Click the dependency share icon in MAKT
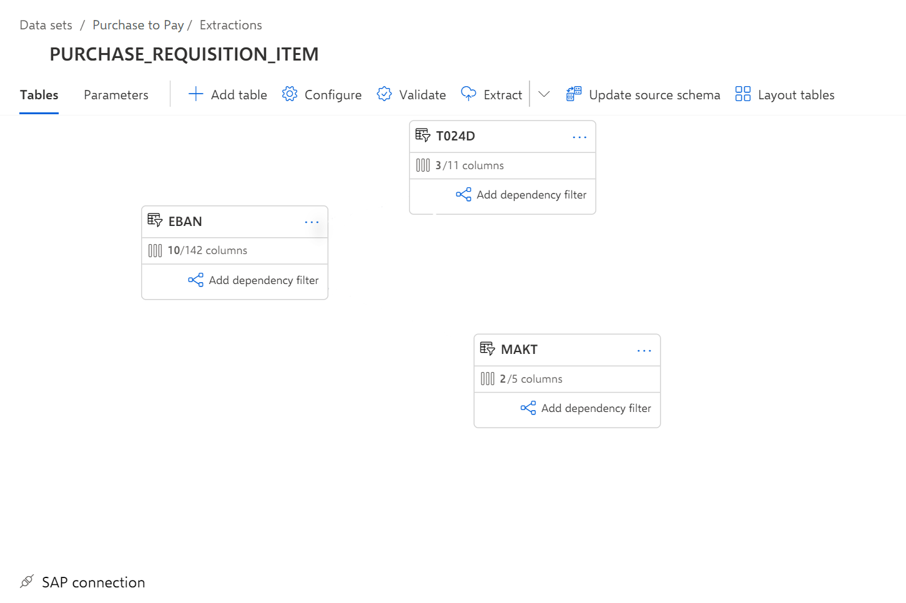 click(x=528, y=408)
